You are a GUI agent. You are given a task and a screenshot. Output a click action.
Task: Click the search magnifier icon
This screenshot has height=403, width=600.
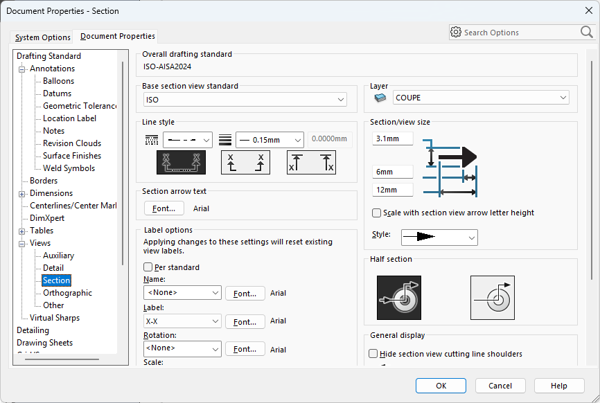point(586,33)
